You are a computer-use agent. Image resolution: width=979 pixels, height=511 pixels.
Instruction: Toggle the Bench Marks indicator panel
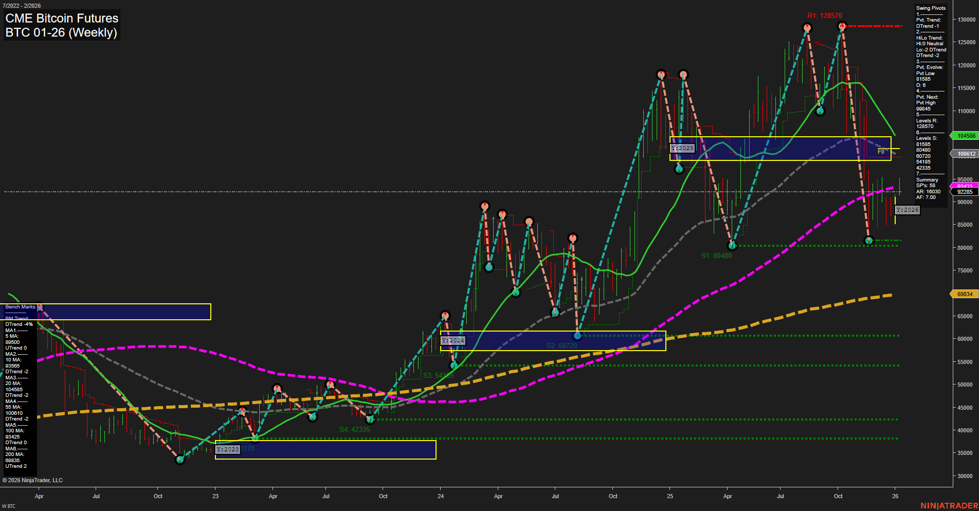pos(21,306)
